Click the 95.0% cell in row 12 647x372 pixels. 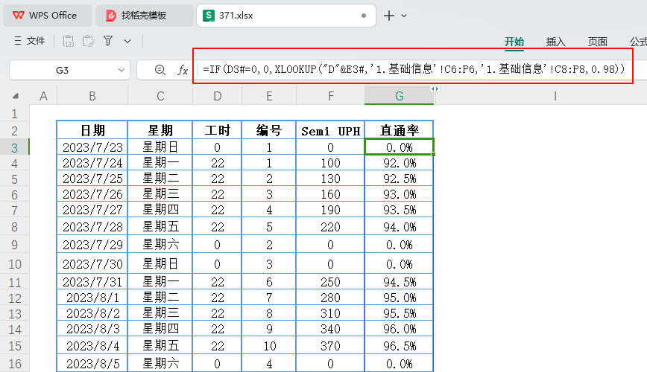(399, 298)
